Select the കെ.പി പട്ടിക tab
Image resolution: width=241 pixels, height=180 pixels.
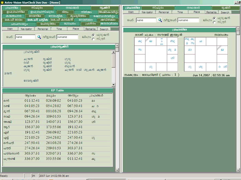pos(38,20)
